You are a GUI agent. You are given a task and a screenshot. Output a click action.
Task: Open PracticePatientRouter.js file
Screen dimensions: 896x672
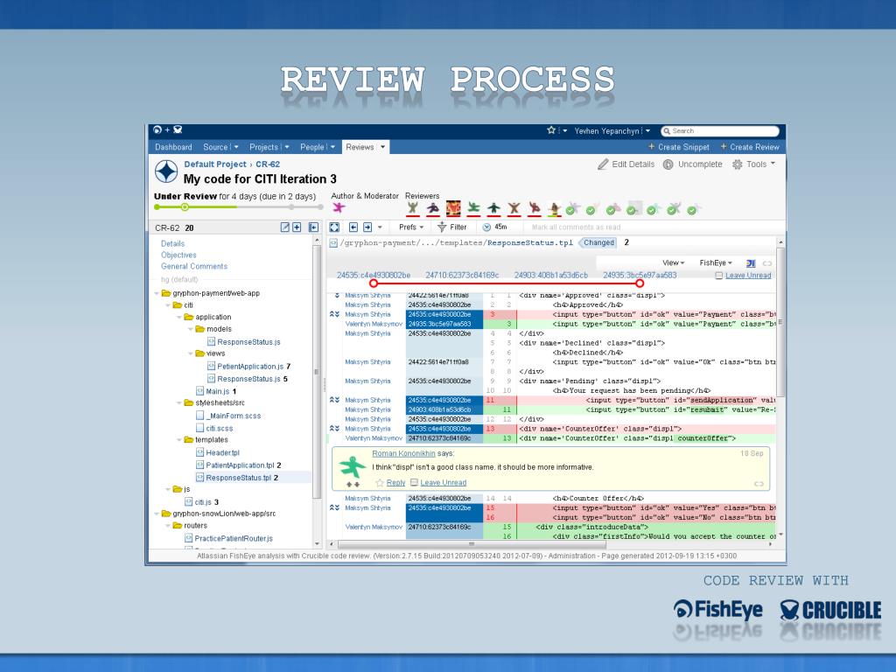(x=234, y=538)
